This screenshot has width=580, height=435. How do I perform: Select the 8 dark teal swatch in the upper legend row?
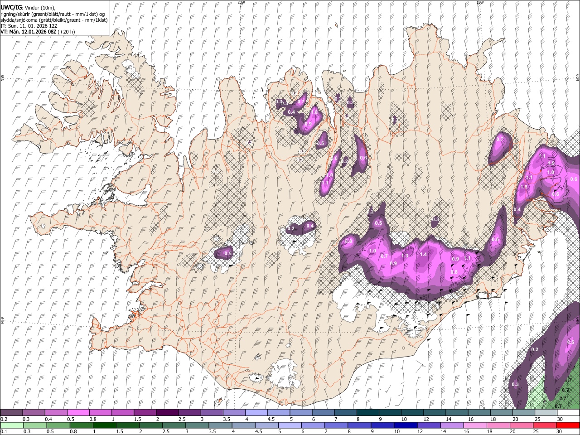pyautogui.click(x=367, y=413)
